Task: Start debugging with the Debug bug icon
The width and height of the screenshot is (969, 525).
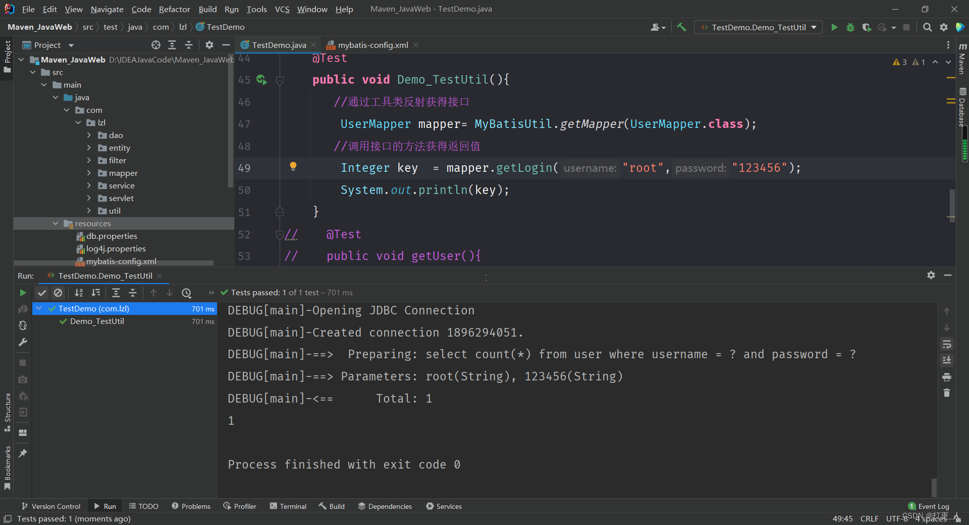Action: point(850,28)
